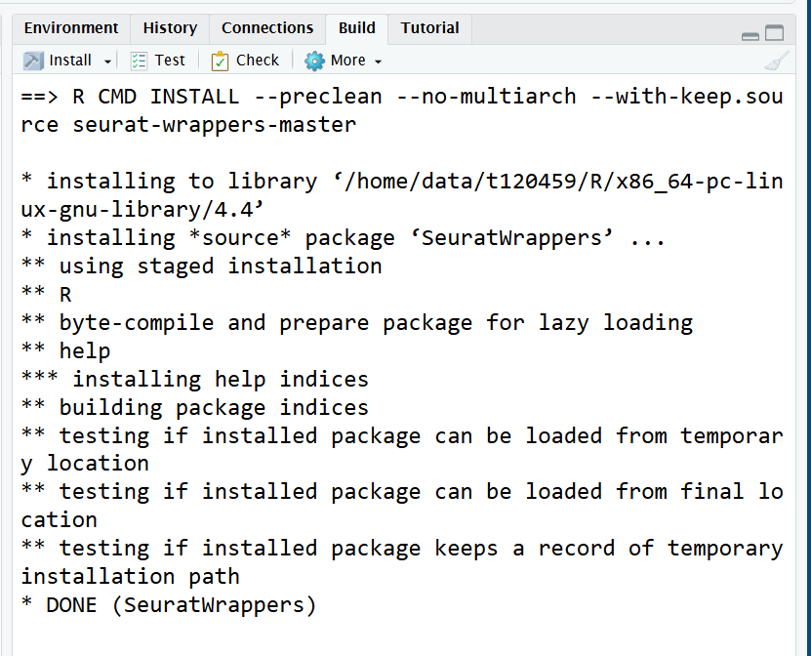
Task: Select the Connections tab
Action: [266, 28]
